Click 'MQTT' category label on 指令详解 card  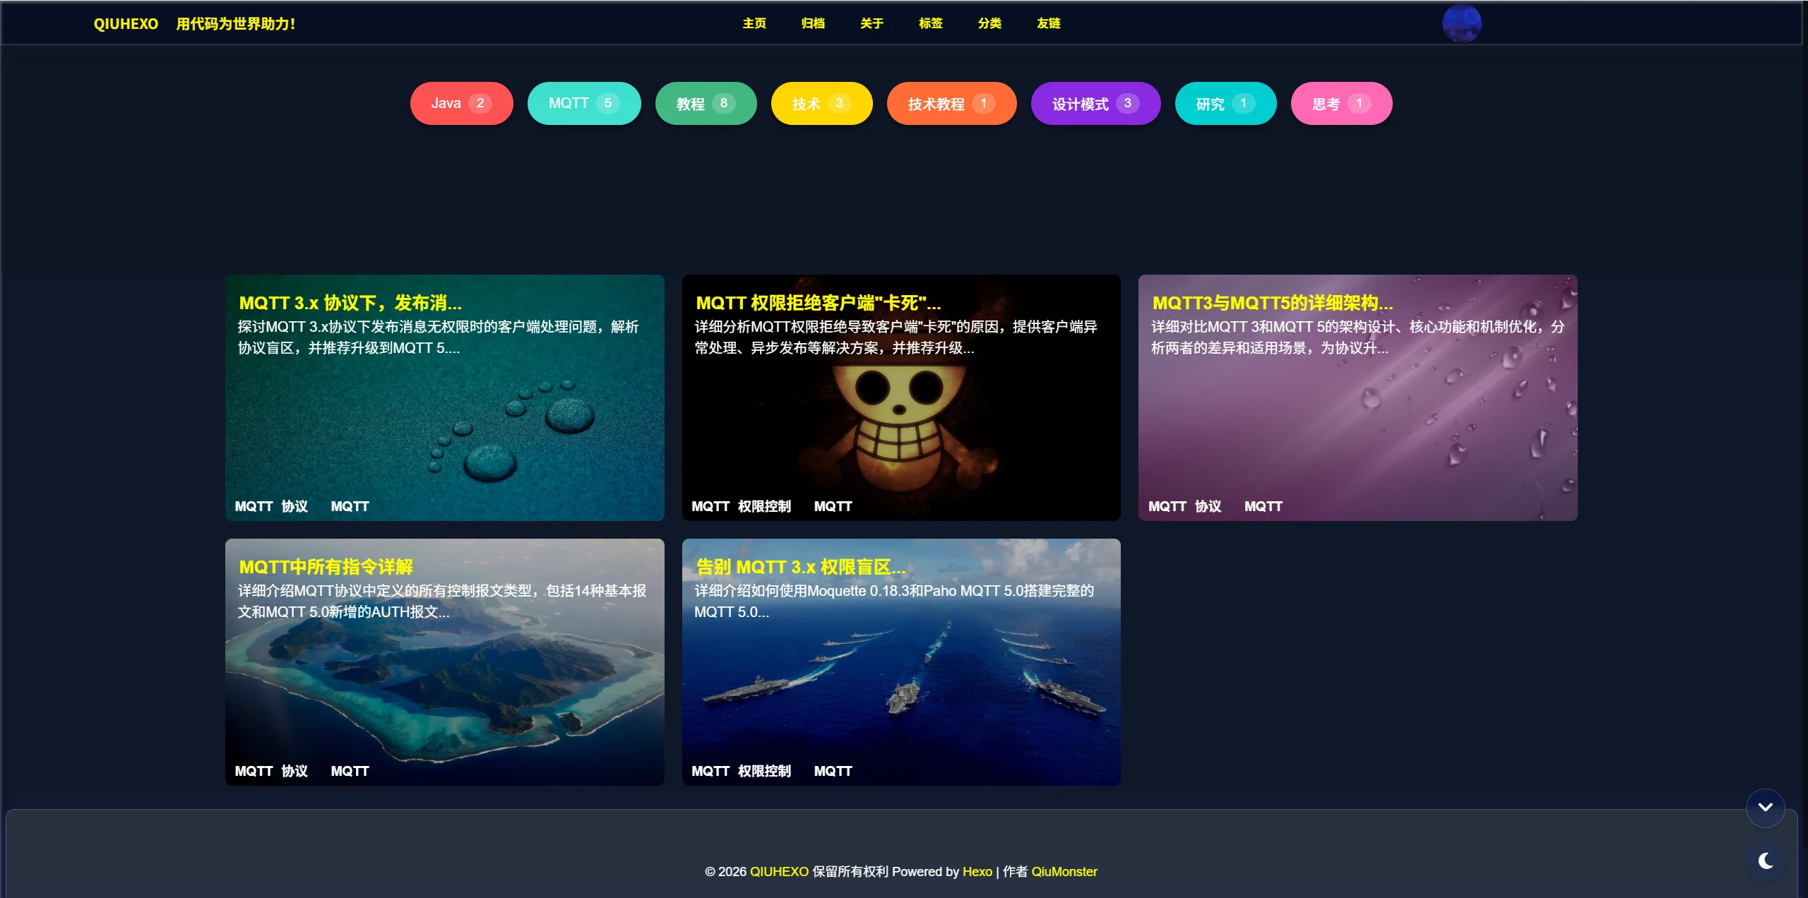(350, 771)
